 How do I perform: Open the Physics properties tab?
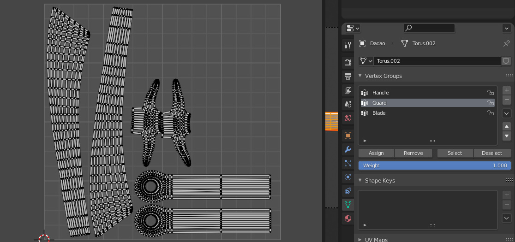[348, 177]
